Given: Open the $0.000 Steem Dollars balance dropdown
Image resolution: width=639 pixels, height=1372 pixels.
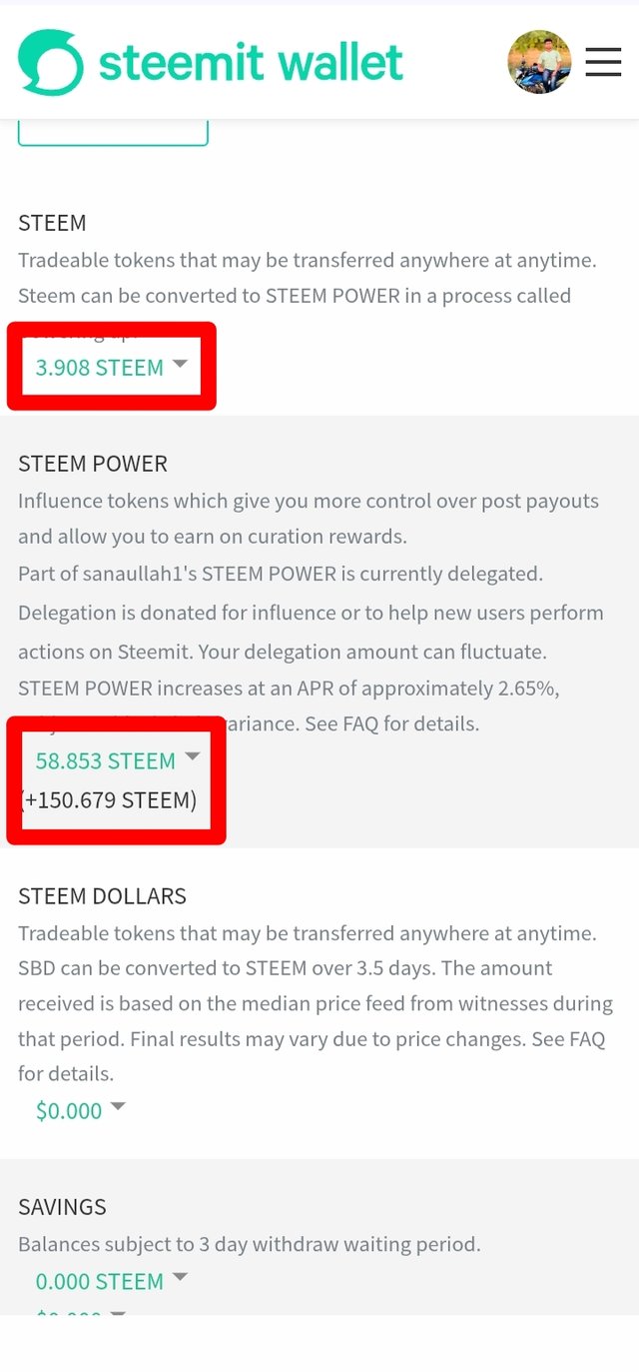Looking at the screenshot, I should (69, 1111).
